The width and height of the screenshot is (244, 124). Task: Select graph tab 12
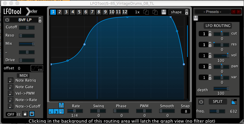(x=125, y=12)
